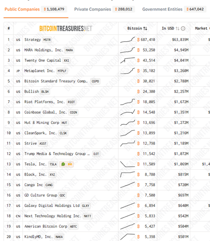
Task: Click the MARA ticker badge
Action: (x=69, y=50)
